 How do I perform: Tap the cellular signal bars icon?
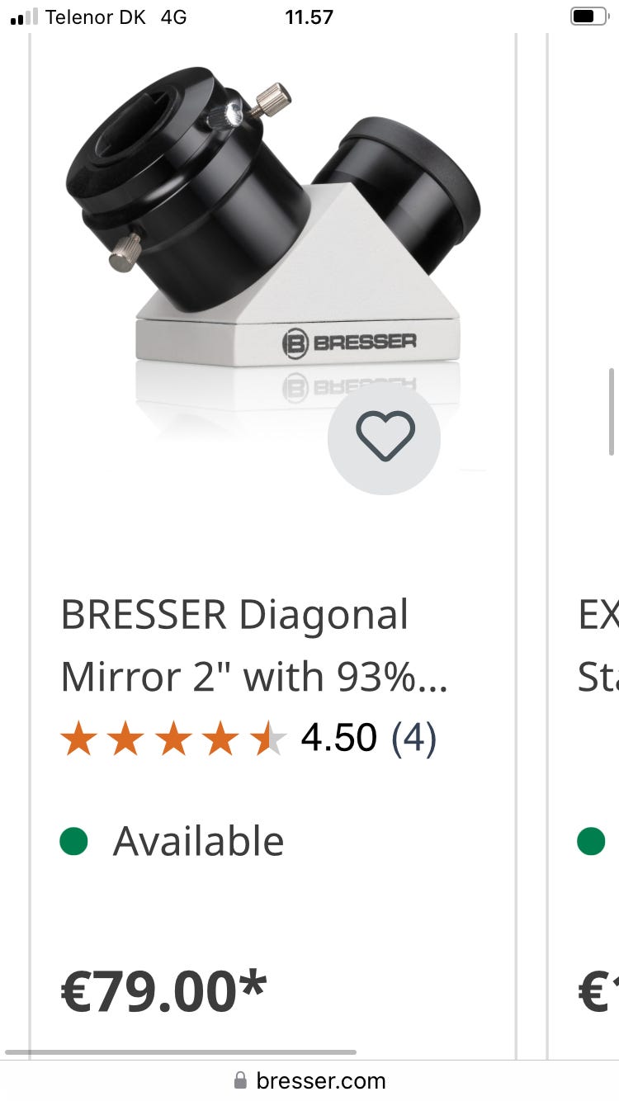tap(24, 17)
